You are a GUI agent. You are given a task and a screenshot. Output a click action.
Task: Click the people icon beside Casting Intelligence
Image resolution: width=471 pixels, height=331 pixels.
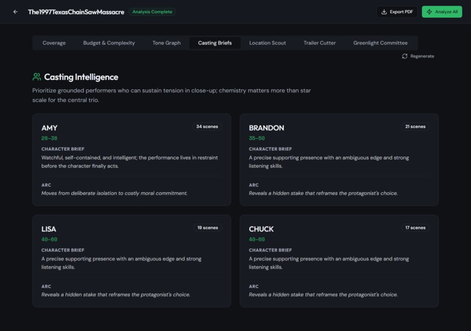point(37,77)
